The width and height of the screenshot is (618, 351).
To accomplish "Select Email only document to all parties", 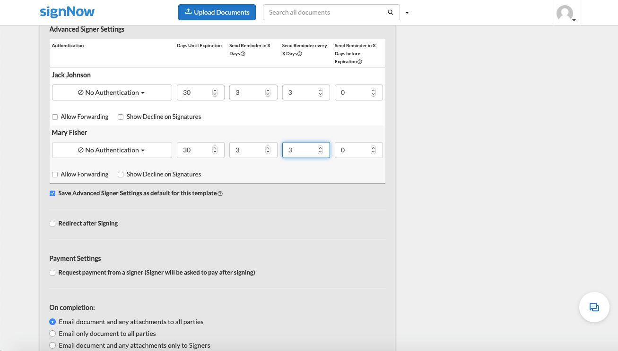I will pyautogui.click(x=52, y=334).
